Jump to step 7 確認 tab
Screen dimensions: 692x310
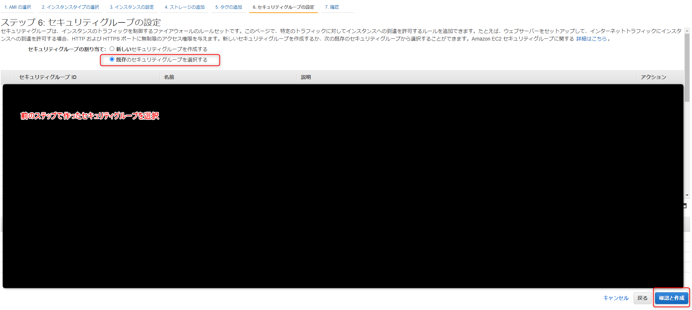pyautogui.click(x=332, y=7)
